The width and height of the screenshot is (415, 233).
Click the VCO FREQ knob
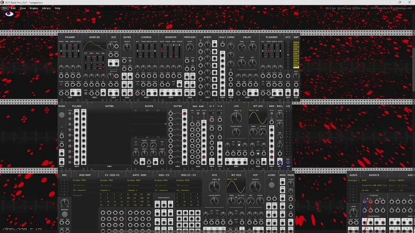[214, 186]
